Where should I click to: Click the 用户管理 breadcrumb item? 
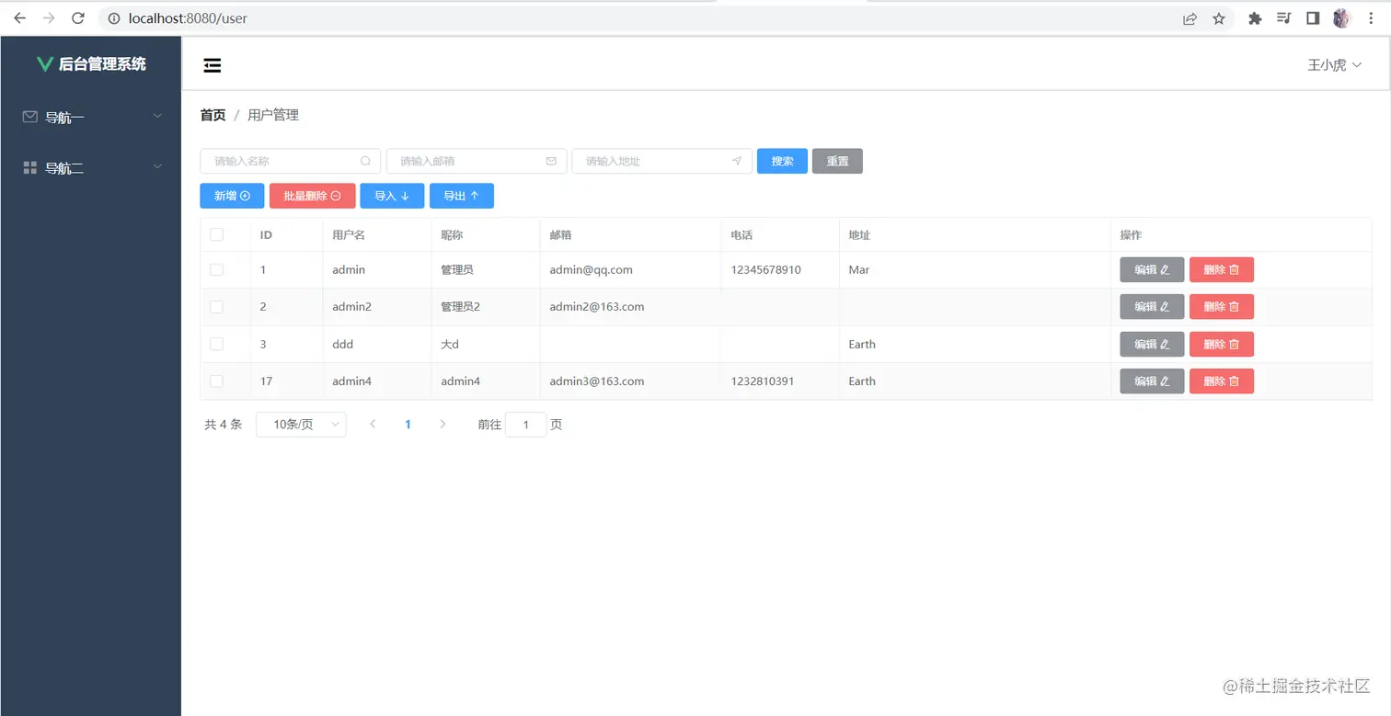point(273,115)
